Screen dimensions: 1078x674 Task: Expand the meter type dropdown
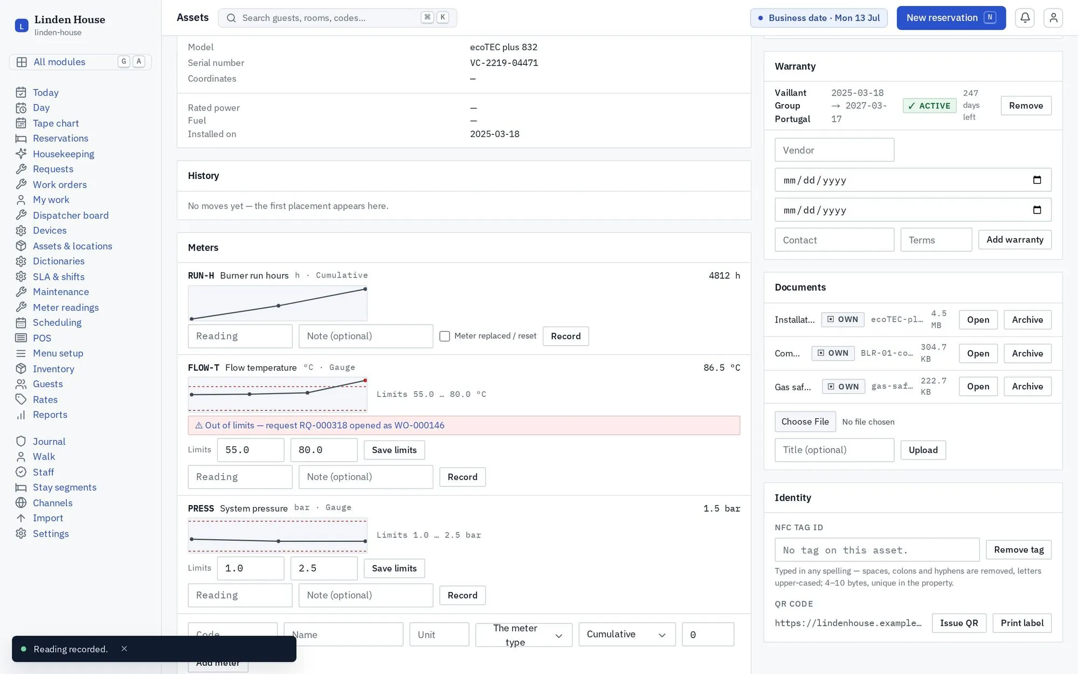[x=524, y=635]
